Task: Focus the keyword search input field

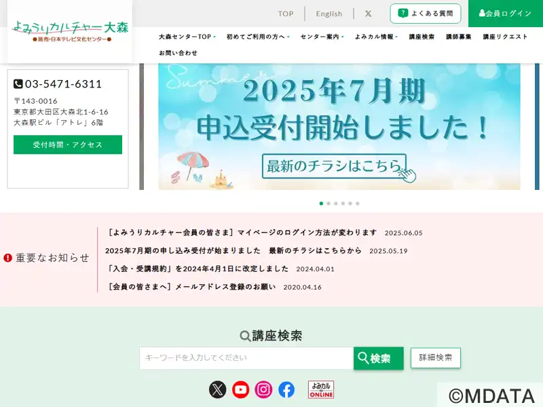Action: (x=246, y=358)
